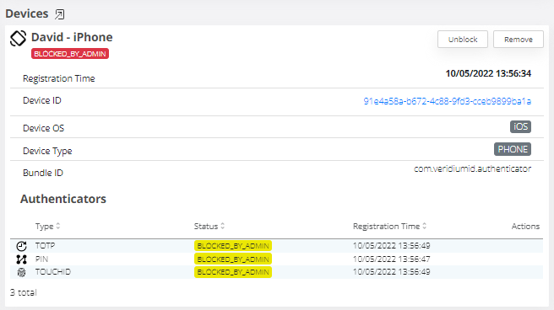Click the PIN pattern icon
The image size is (554, 310).
pos(22,259)
